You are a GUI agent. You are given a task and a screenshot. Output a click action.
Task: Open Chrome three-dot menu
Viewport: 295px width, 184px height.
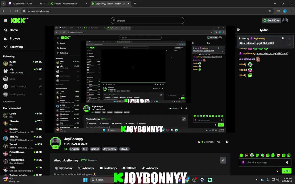coord(291,11)
